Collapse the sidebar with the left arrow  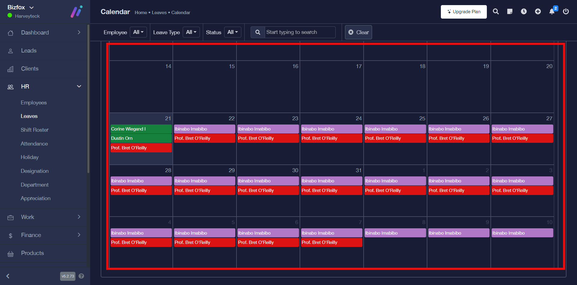click(8, 276)
